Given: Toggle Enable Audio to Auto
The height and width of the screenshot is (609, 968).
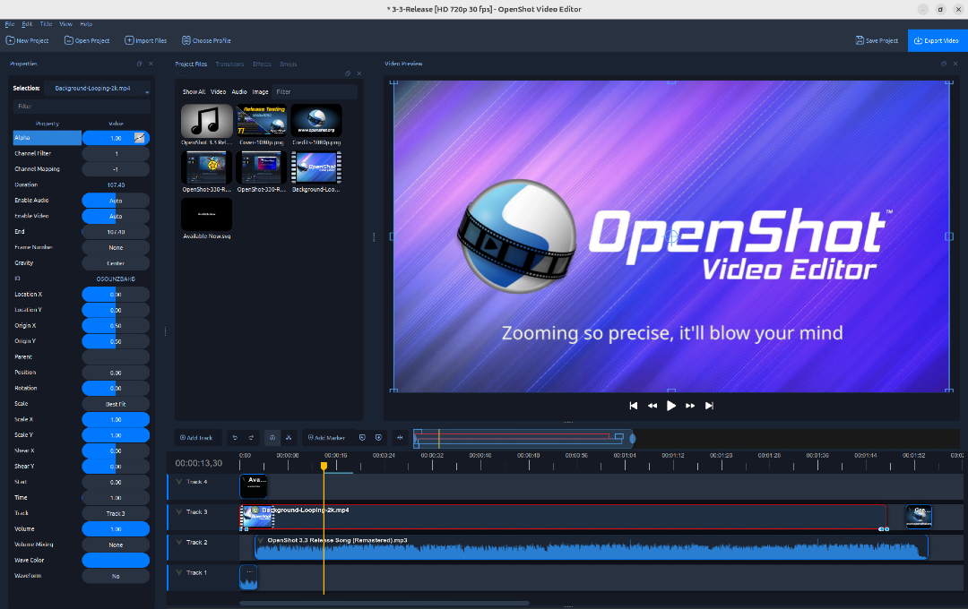Looking at the screenshot, I should [115, 200].
